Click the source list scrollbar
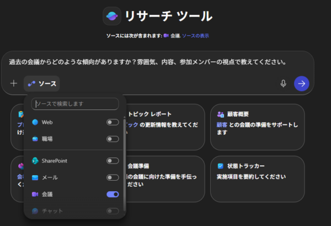Screen dimensions: 331x226 coord(125,160)
